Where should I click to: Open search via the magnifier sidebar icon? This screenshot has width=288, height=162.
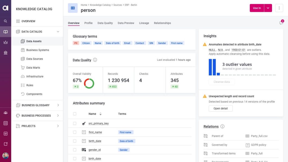point(6,21)
